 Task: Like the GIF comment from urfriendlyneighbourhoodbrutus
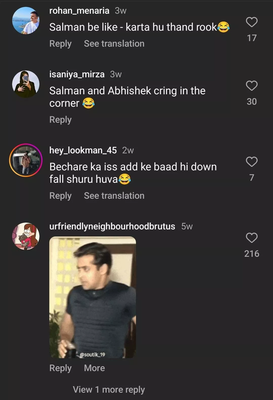(252, 238)
